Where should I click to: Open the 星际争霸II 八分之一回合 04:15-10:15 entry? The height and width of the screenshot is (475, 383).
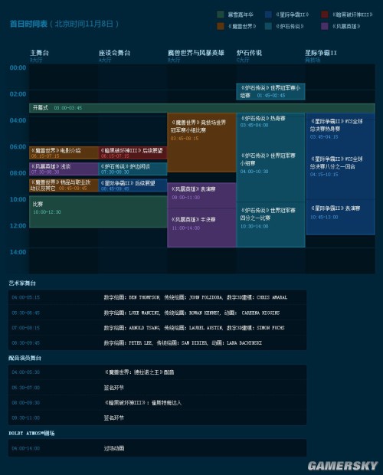[336, 166]
